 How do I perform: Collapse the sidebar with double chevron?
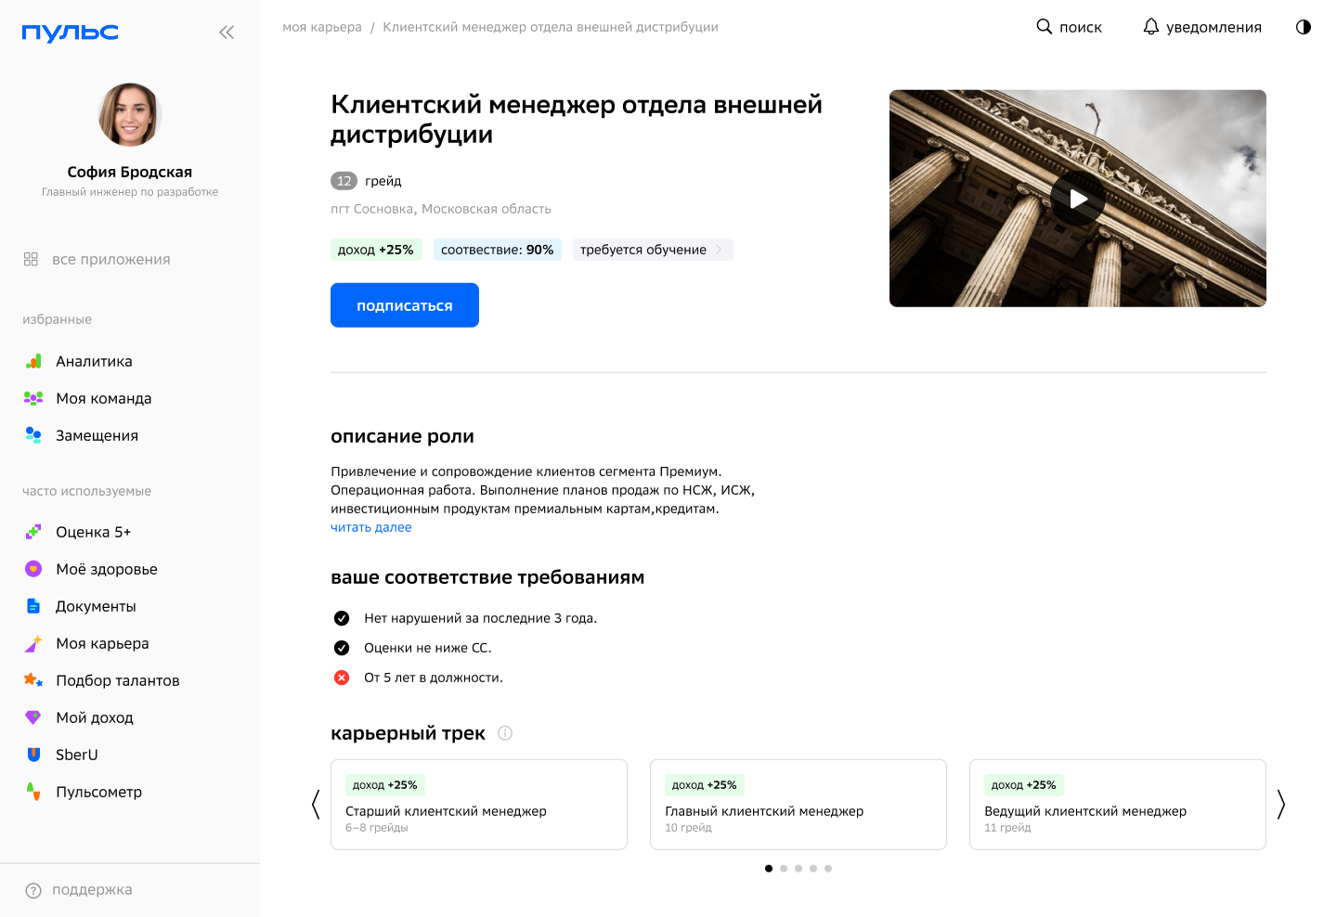[x=227, y=32]
